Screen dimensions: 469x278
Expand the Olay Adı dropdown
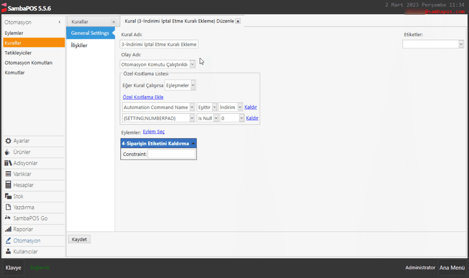point(192,64)
